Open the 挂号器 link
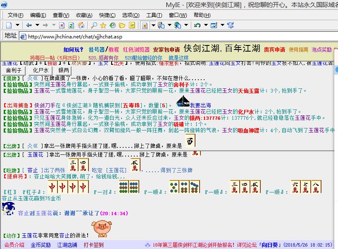Screen dimensions: 338x249 [97, 50]
